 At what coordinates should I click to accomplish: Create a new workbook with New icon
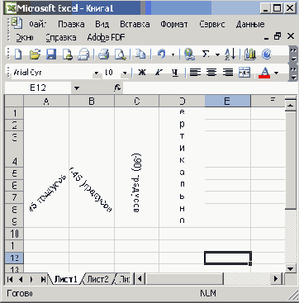coord(18,54)
